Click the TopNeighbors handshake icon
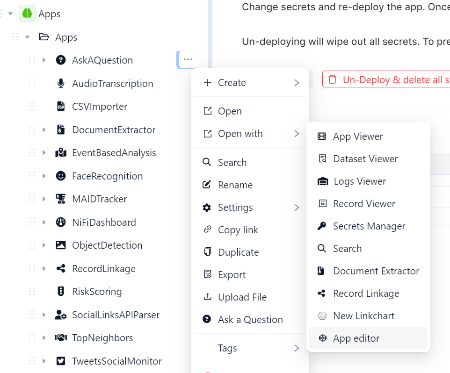This screenshot has width=450, height=373. [x=61, y=338]
